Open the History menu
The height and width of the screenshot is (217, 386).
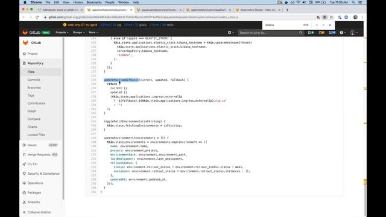point(78,2)
